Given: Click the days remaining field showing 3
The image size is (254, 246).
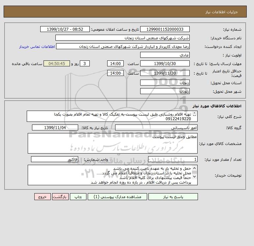Looking at the screenshot, I should (x=85, y=64).
